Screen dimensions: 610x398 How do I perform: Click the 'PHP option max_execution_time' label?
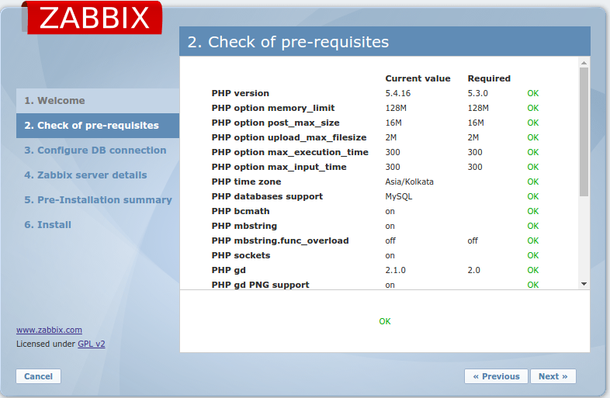[x=289, y=153]
